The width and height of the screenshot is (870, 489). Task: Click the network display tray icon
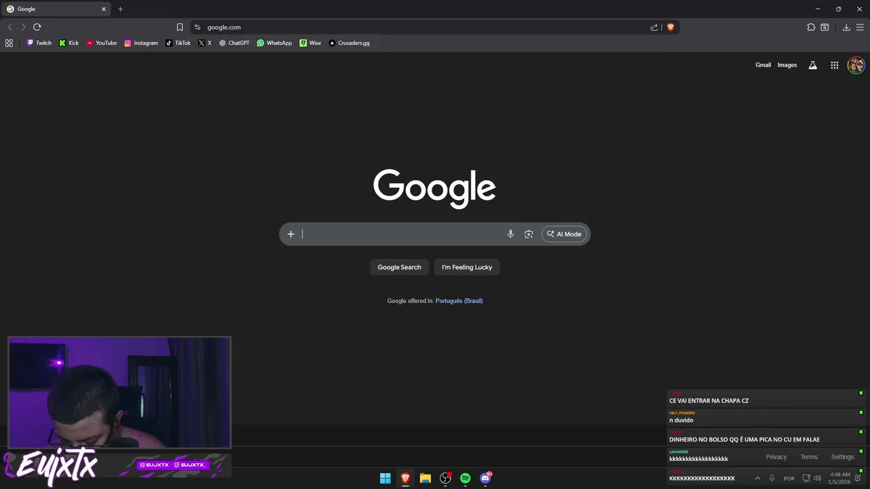806,478
